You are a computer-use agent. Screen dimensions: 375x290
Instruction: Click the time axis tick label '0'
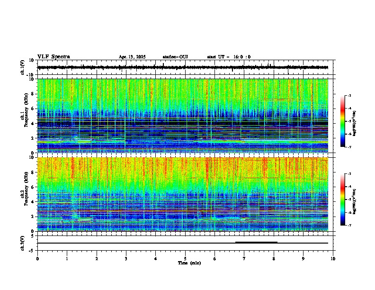tap(37, 259)
